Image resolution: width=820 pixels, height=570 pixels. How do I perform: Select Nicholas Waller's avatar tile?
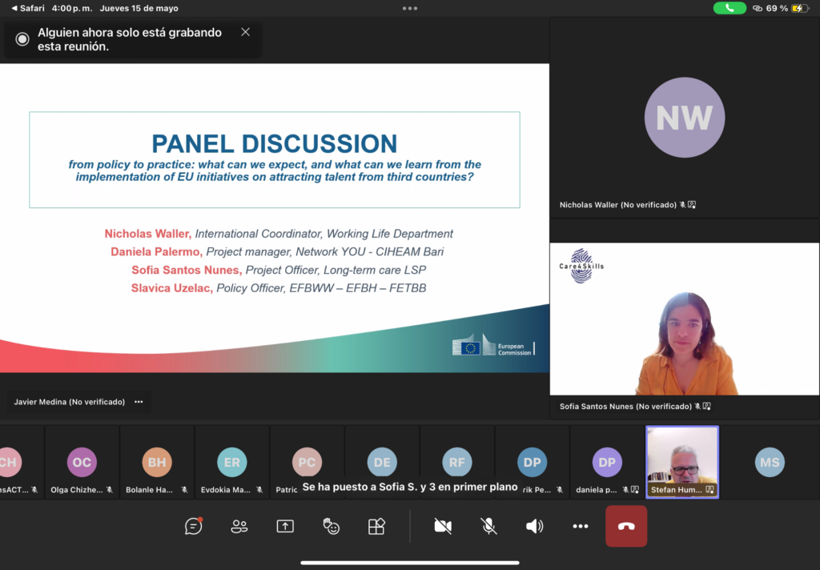684,118
